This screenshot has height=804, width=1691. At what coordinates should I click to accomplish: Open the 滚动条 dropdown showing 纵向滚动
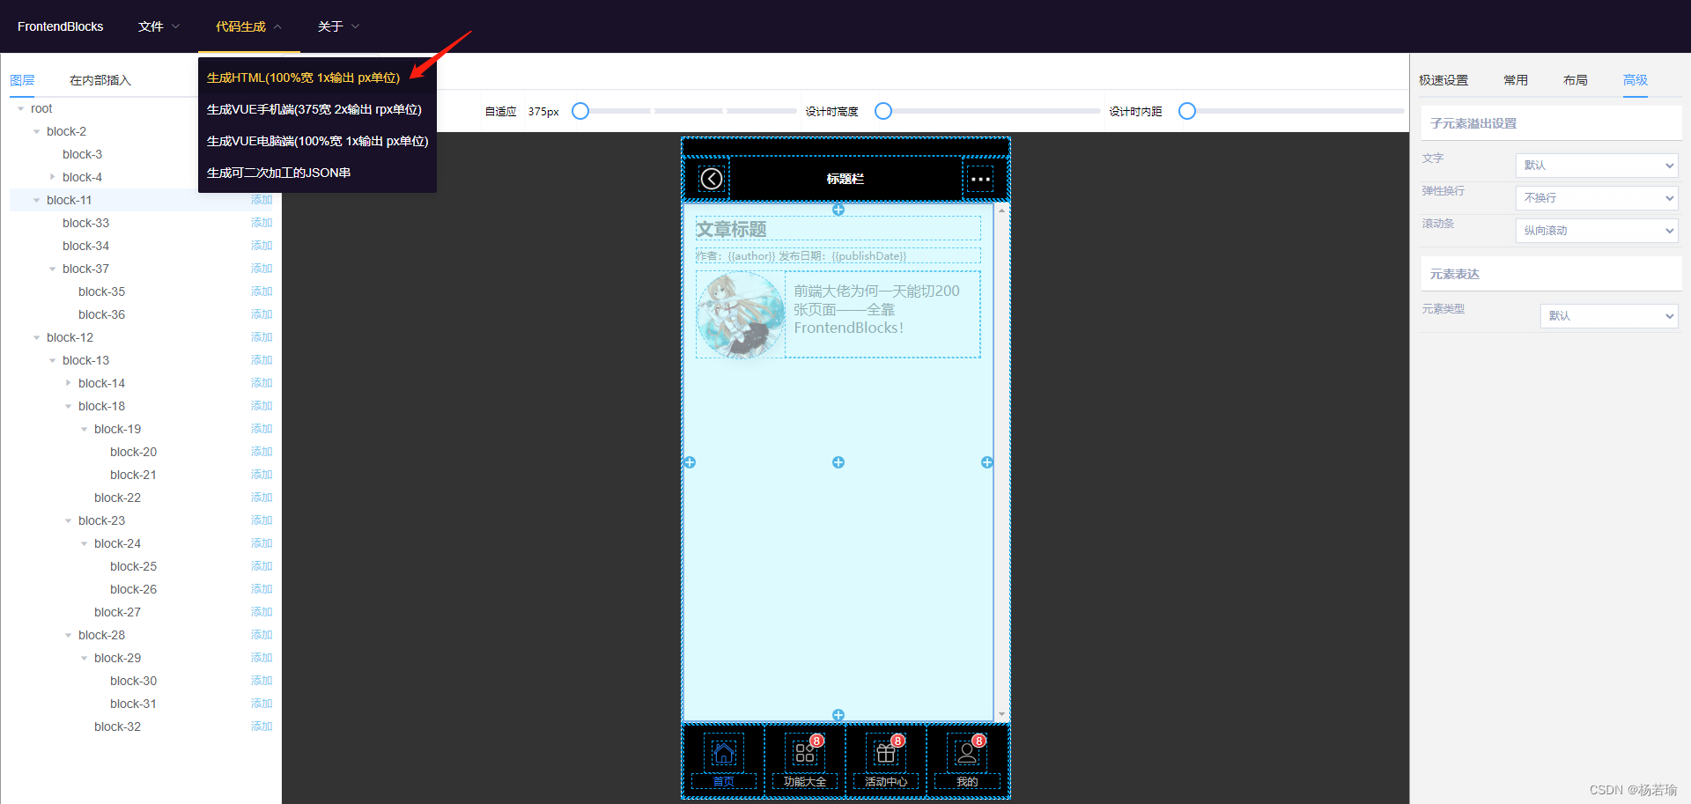point(1596,231)
